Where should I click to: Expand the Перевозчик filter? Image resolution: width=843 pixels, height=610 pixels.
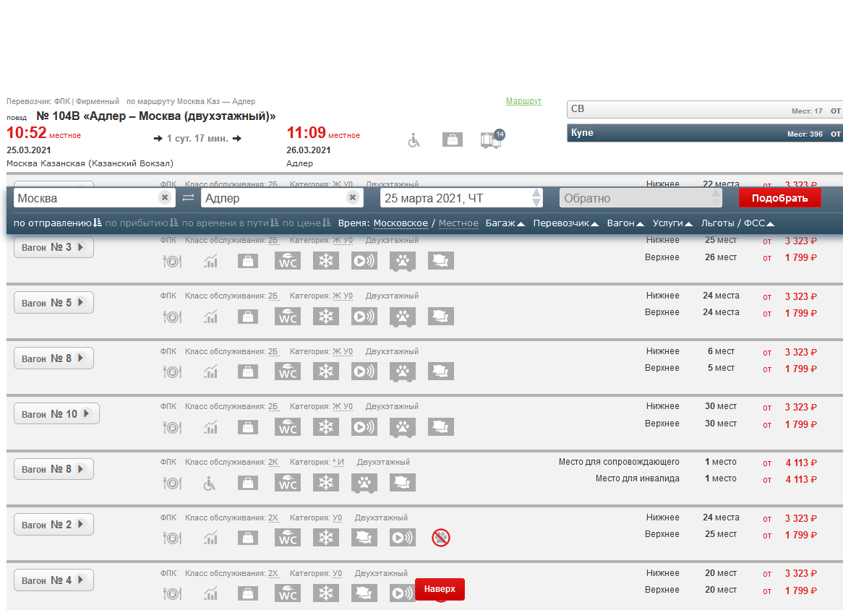point(565,223)
